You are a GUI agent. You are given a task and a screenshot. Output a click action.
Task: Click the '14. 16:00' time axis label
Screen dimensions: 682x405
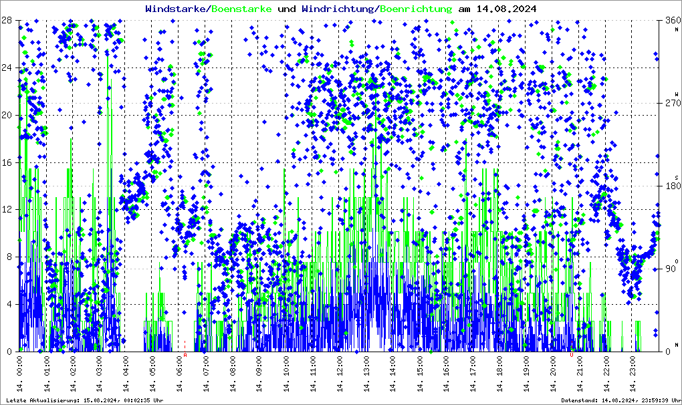[x=446, y=374]
